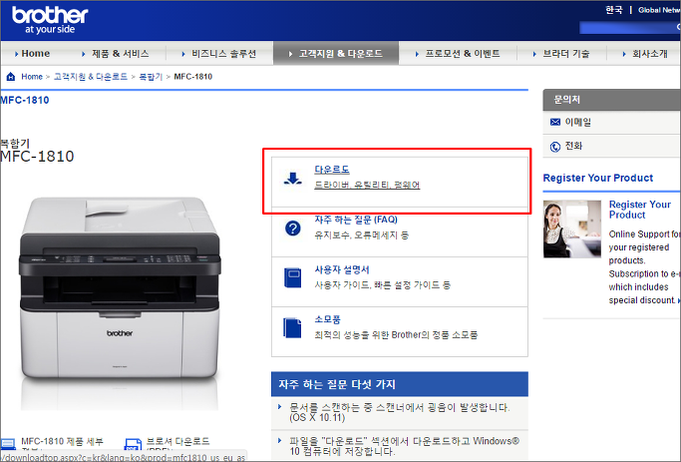The width and height of the screenshot is (681, 462).
Task: Click the 한국 country link
Action: click(x=613, y=10)
